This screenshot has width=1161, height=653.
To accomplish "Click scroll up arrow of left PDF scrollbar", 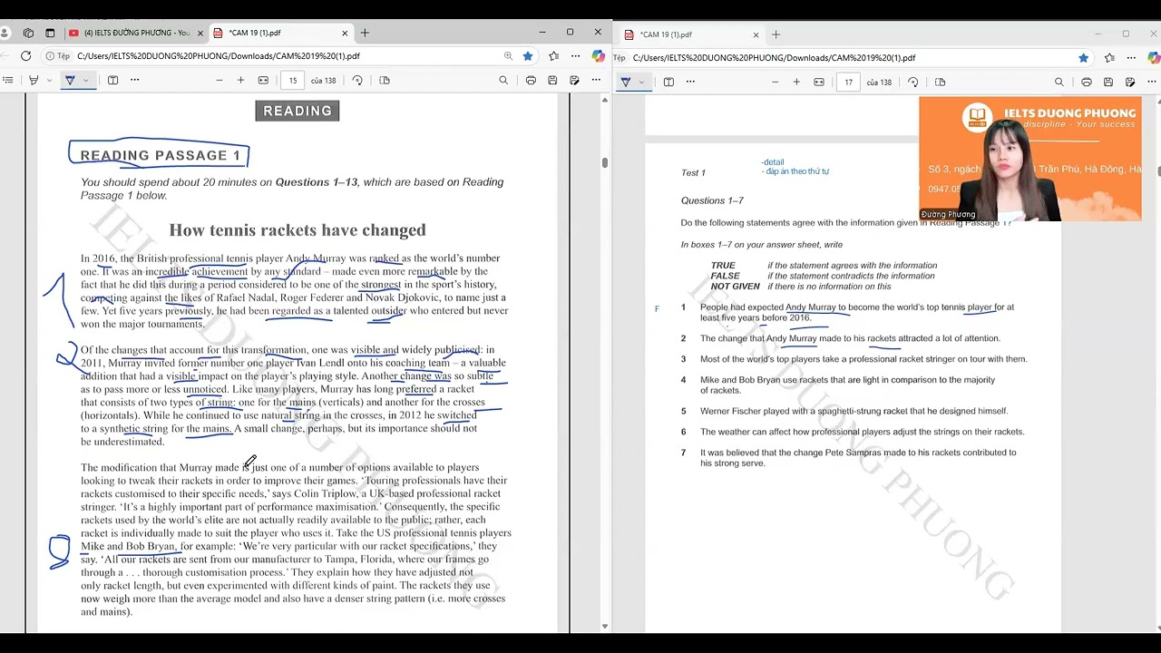I will [x=605, y=100].
